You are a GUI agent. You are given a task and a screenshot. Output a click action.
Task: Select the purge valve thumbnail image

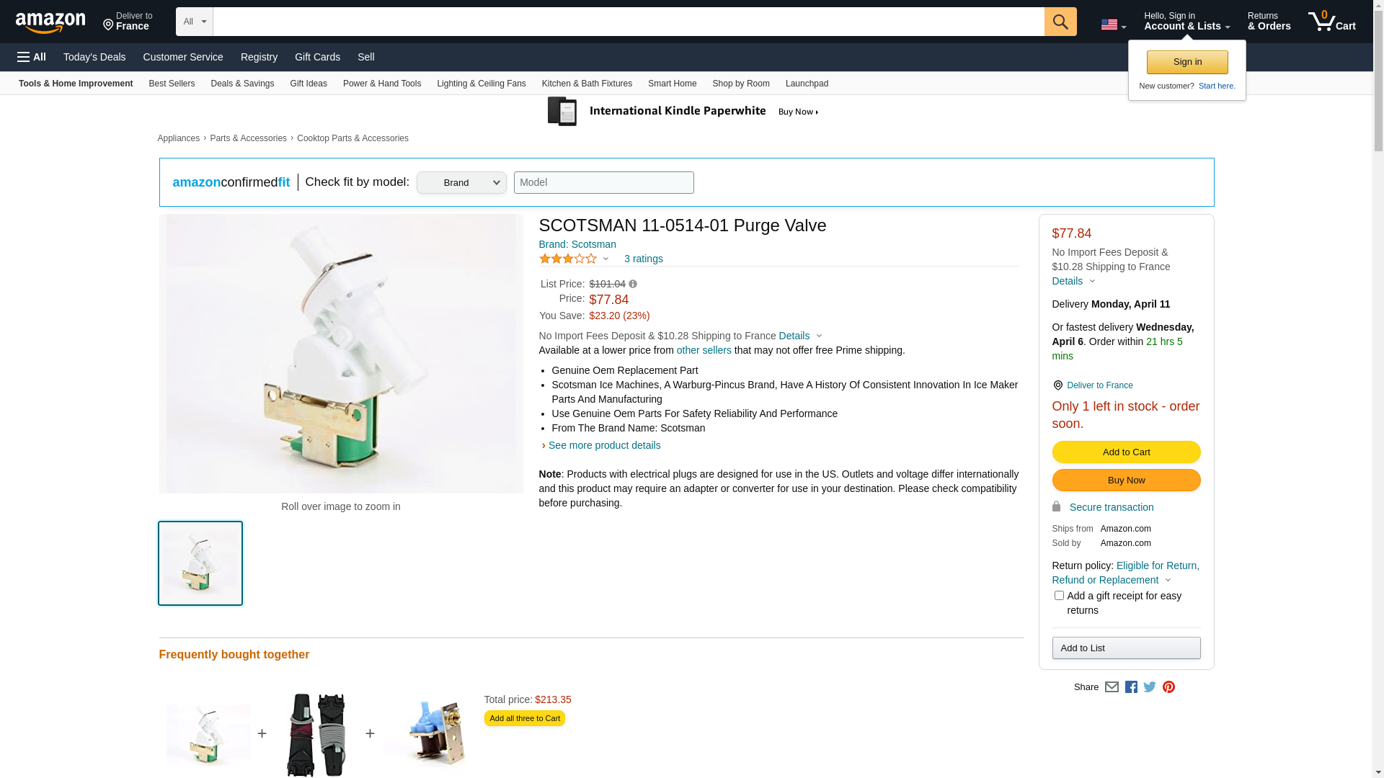200,563
